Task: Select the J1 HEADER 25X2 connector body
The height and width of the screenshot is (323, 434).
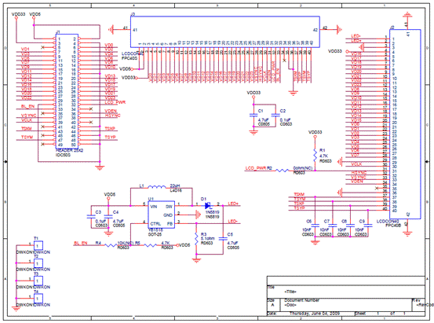Action: [x=67, y=91]
